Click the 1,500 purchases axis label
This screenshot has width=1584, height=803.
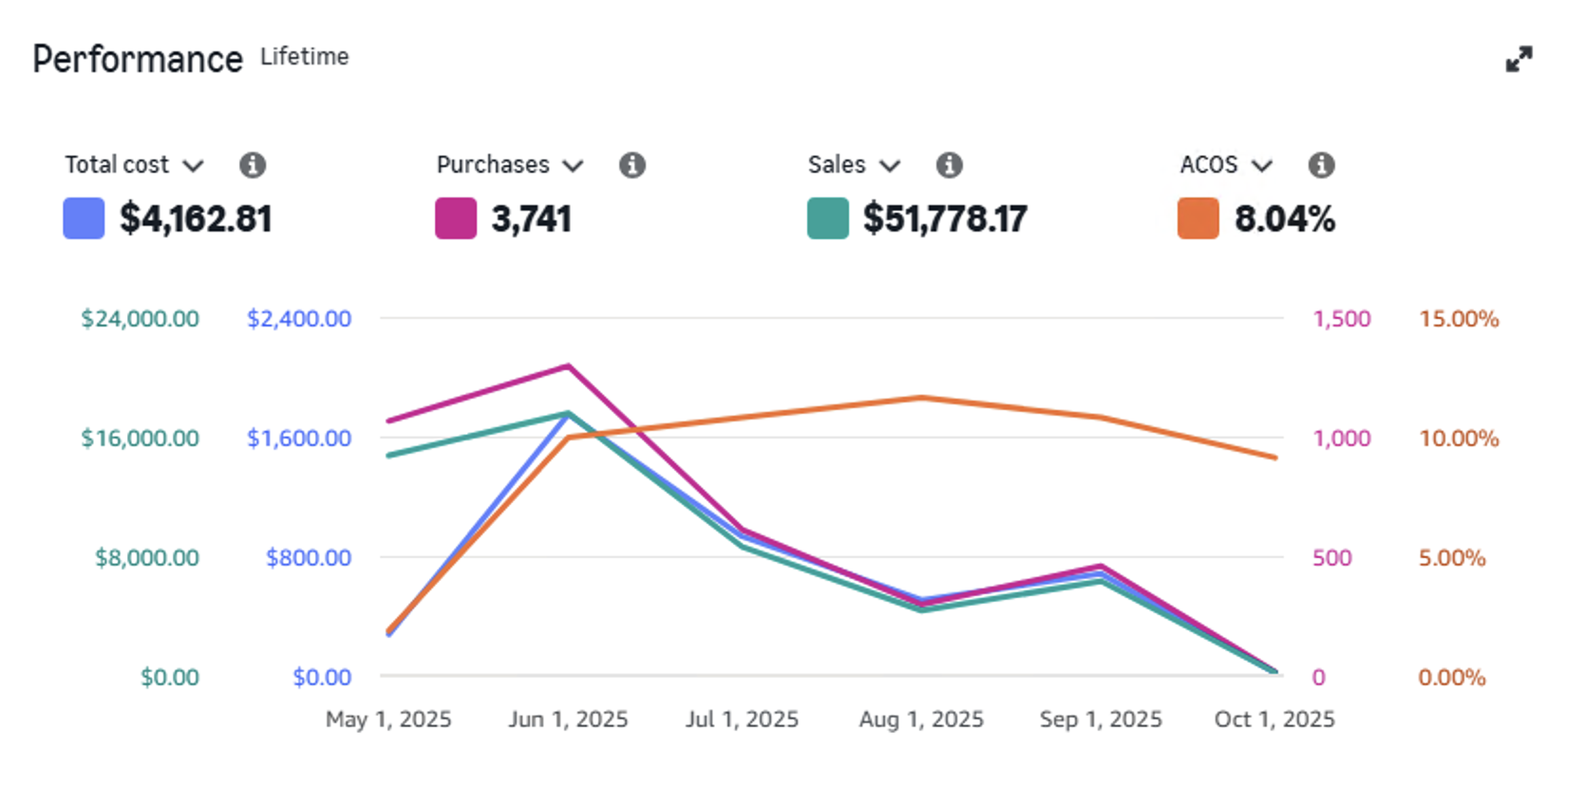pyautogui.click(x=1342, y=319)
